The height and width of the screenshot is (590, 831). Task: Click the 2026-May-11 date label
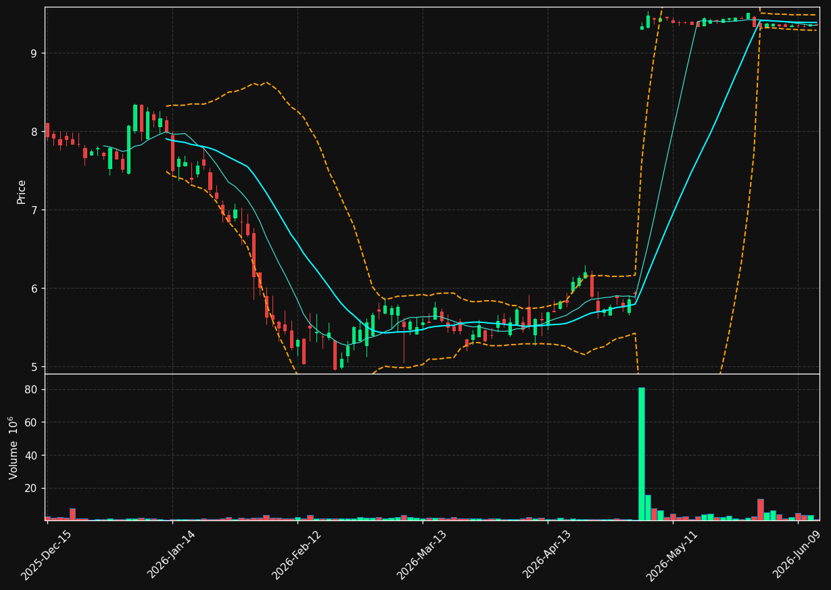(x=671, y=555)
